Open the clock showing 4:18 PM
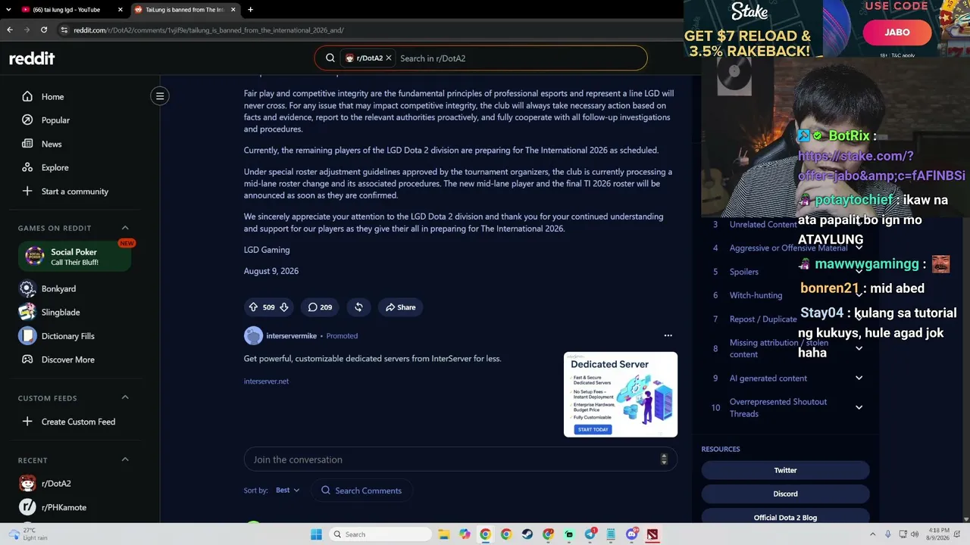 point(937,534)
